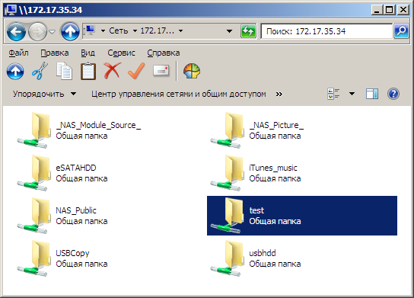The width and height of the screenshot is (414, 298).
Task: Click the orange checkmark properties icon
Action: point(136,71)
